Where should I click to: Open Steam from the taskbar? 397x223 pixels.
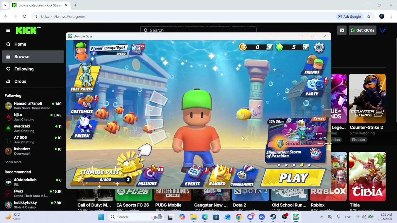coord(273,217)
